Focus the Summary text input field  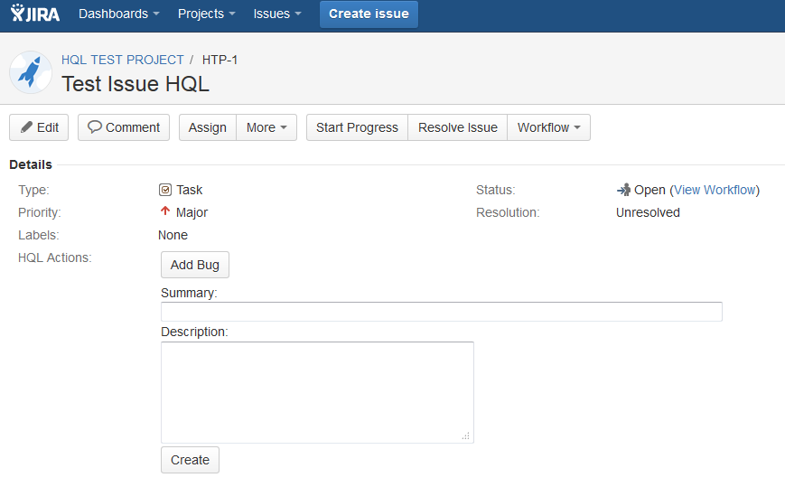coord(441,312)
